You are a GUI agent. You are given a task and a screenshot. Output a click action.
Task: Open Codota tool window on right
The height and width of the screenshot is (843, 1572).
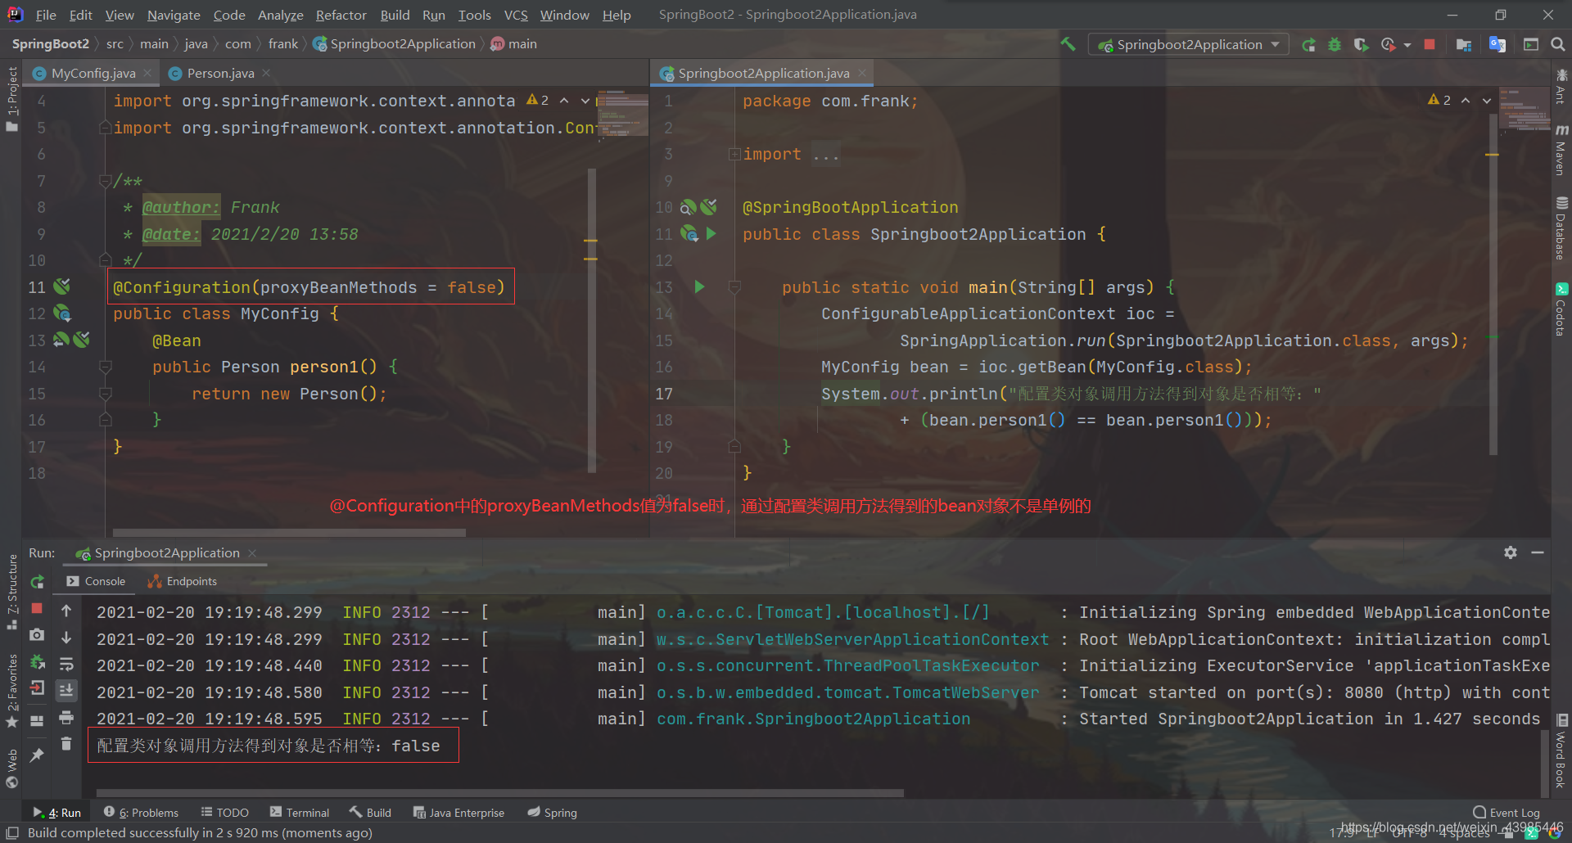[1561, 309]
